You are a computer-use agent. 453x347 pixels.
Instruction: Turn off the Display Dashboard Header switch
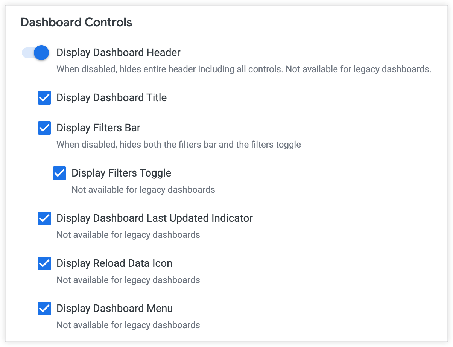[x=36, y=53]
